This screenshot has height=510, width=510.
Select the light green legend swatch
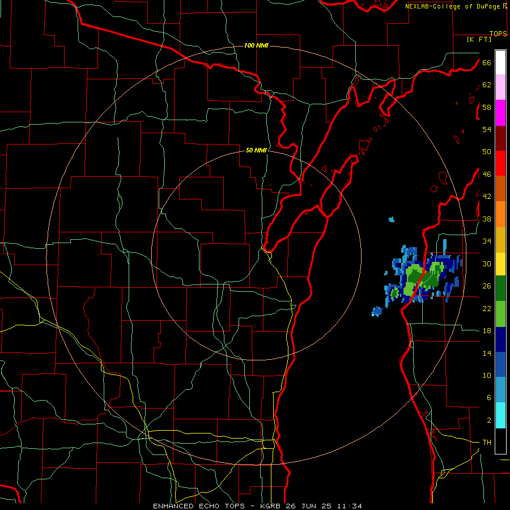[500, 314]
